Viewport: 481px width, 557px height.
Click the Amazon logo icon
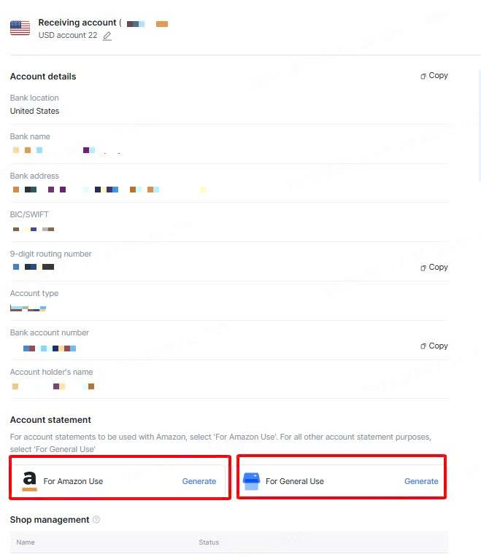(x=29, y=481)
